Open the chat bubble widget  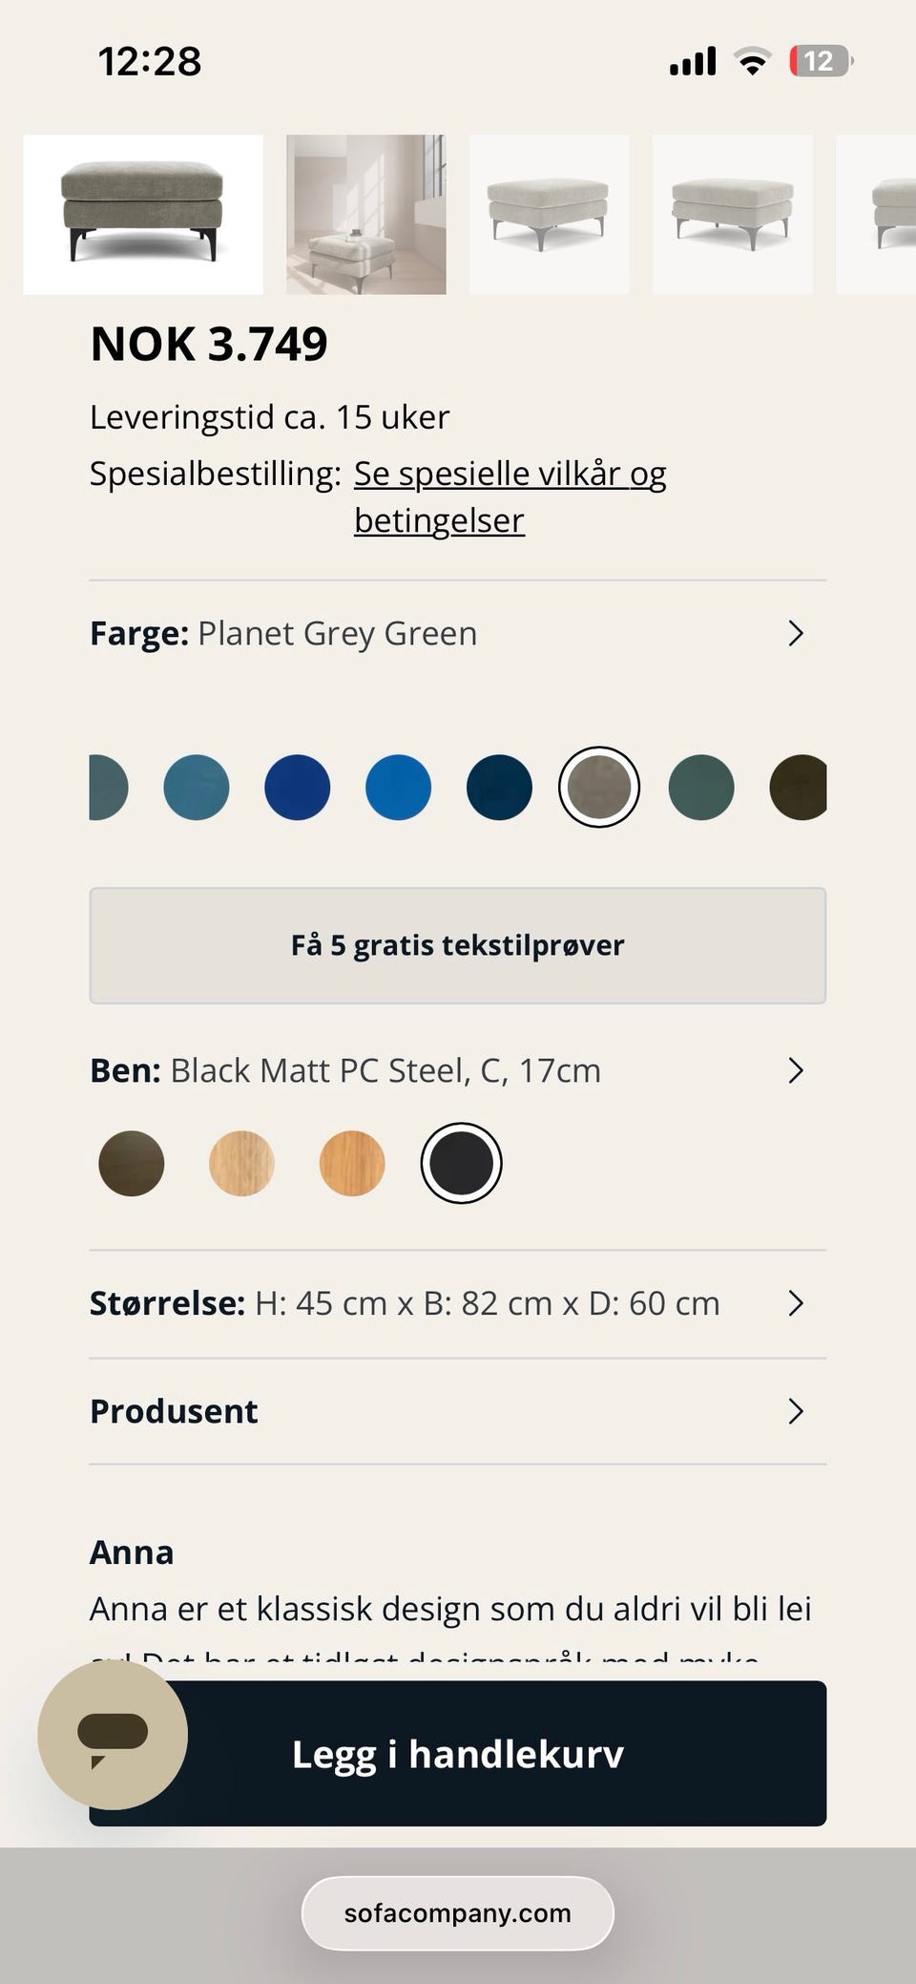[x=113, y=1735]
